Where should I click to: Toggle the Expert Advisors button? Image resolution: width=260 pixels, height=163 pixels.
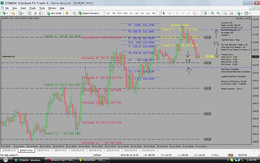88,13
